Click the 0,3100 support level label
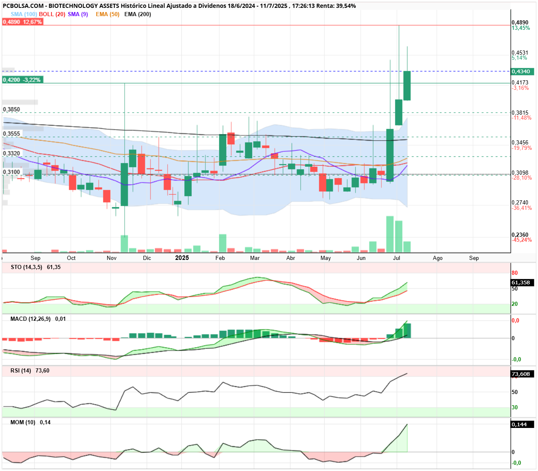The height and width of the screenshot is (471, 538). (x=12, y=172)
